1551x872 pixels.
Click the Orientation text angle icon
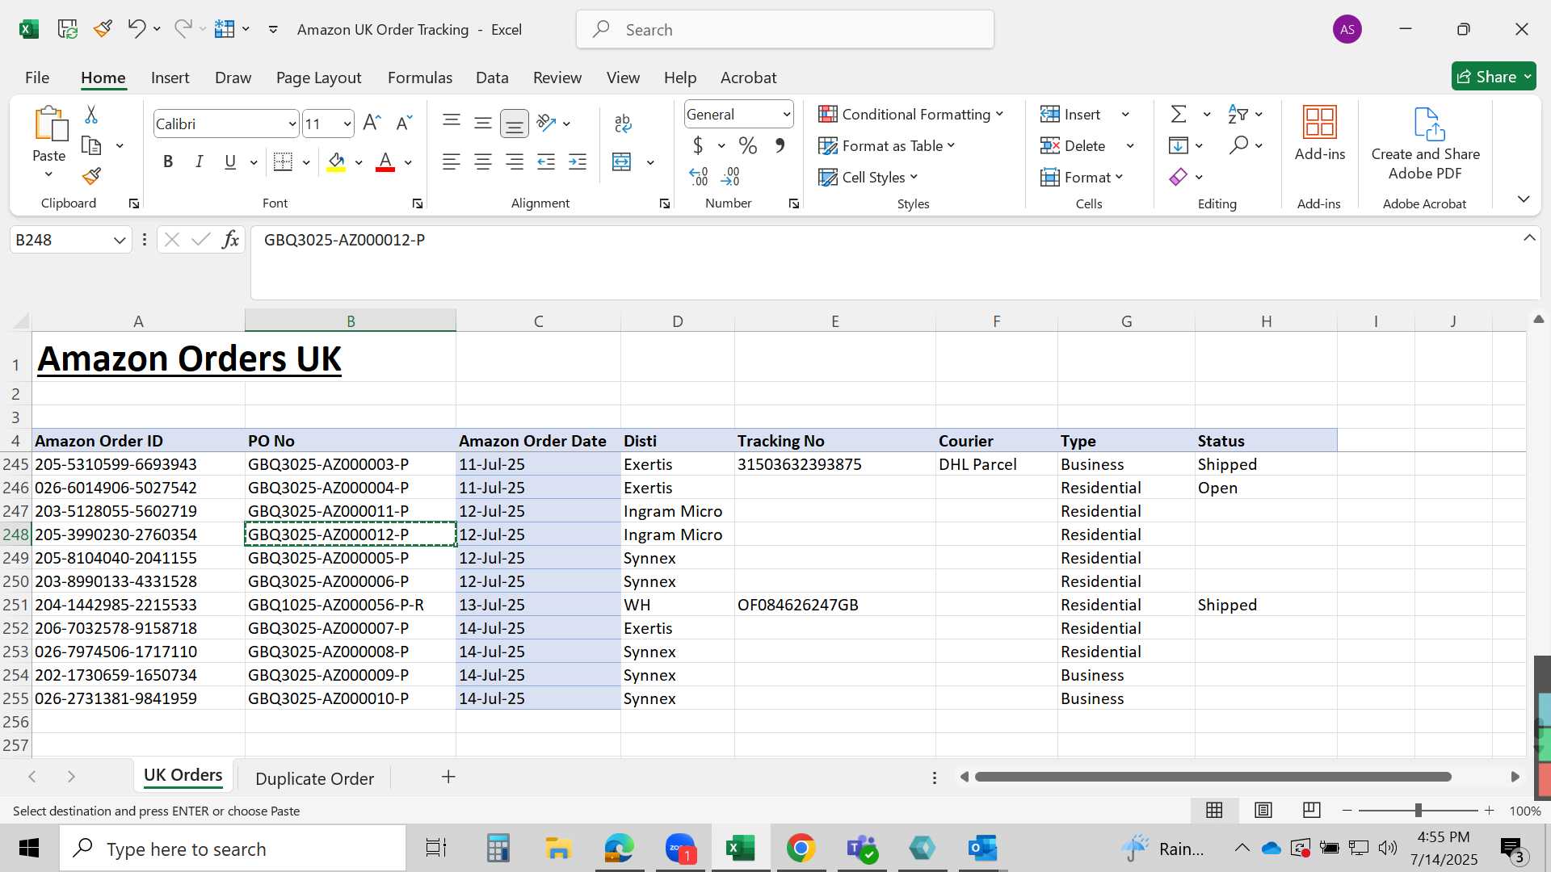pyautogui.click(x=547, y=123)
